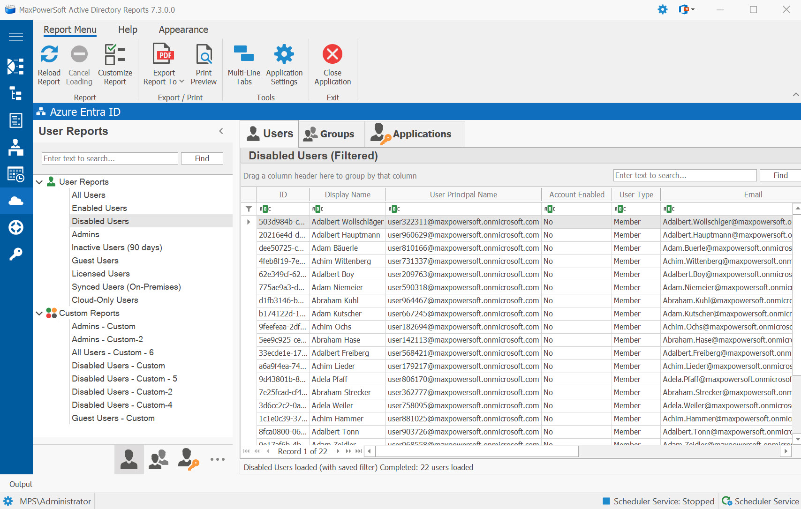Image resolution: width=801 pixels, height=509 pixels.
Task: Open the Appearance menu
Action: coord(183,30)
